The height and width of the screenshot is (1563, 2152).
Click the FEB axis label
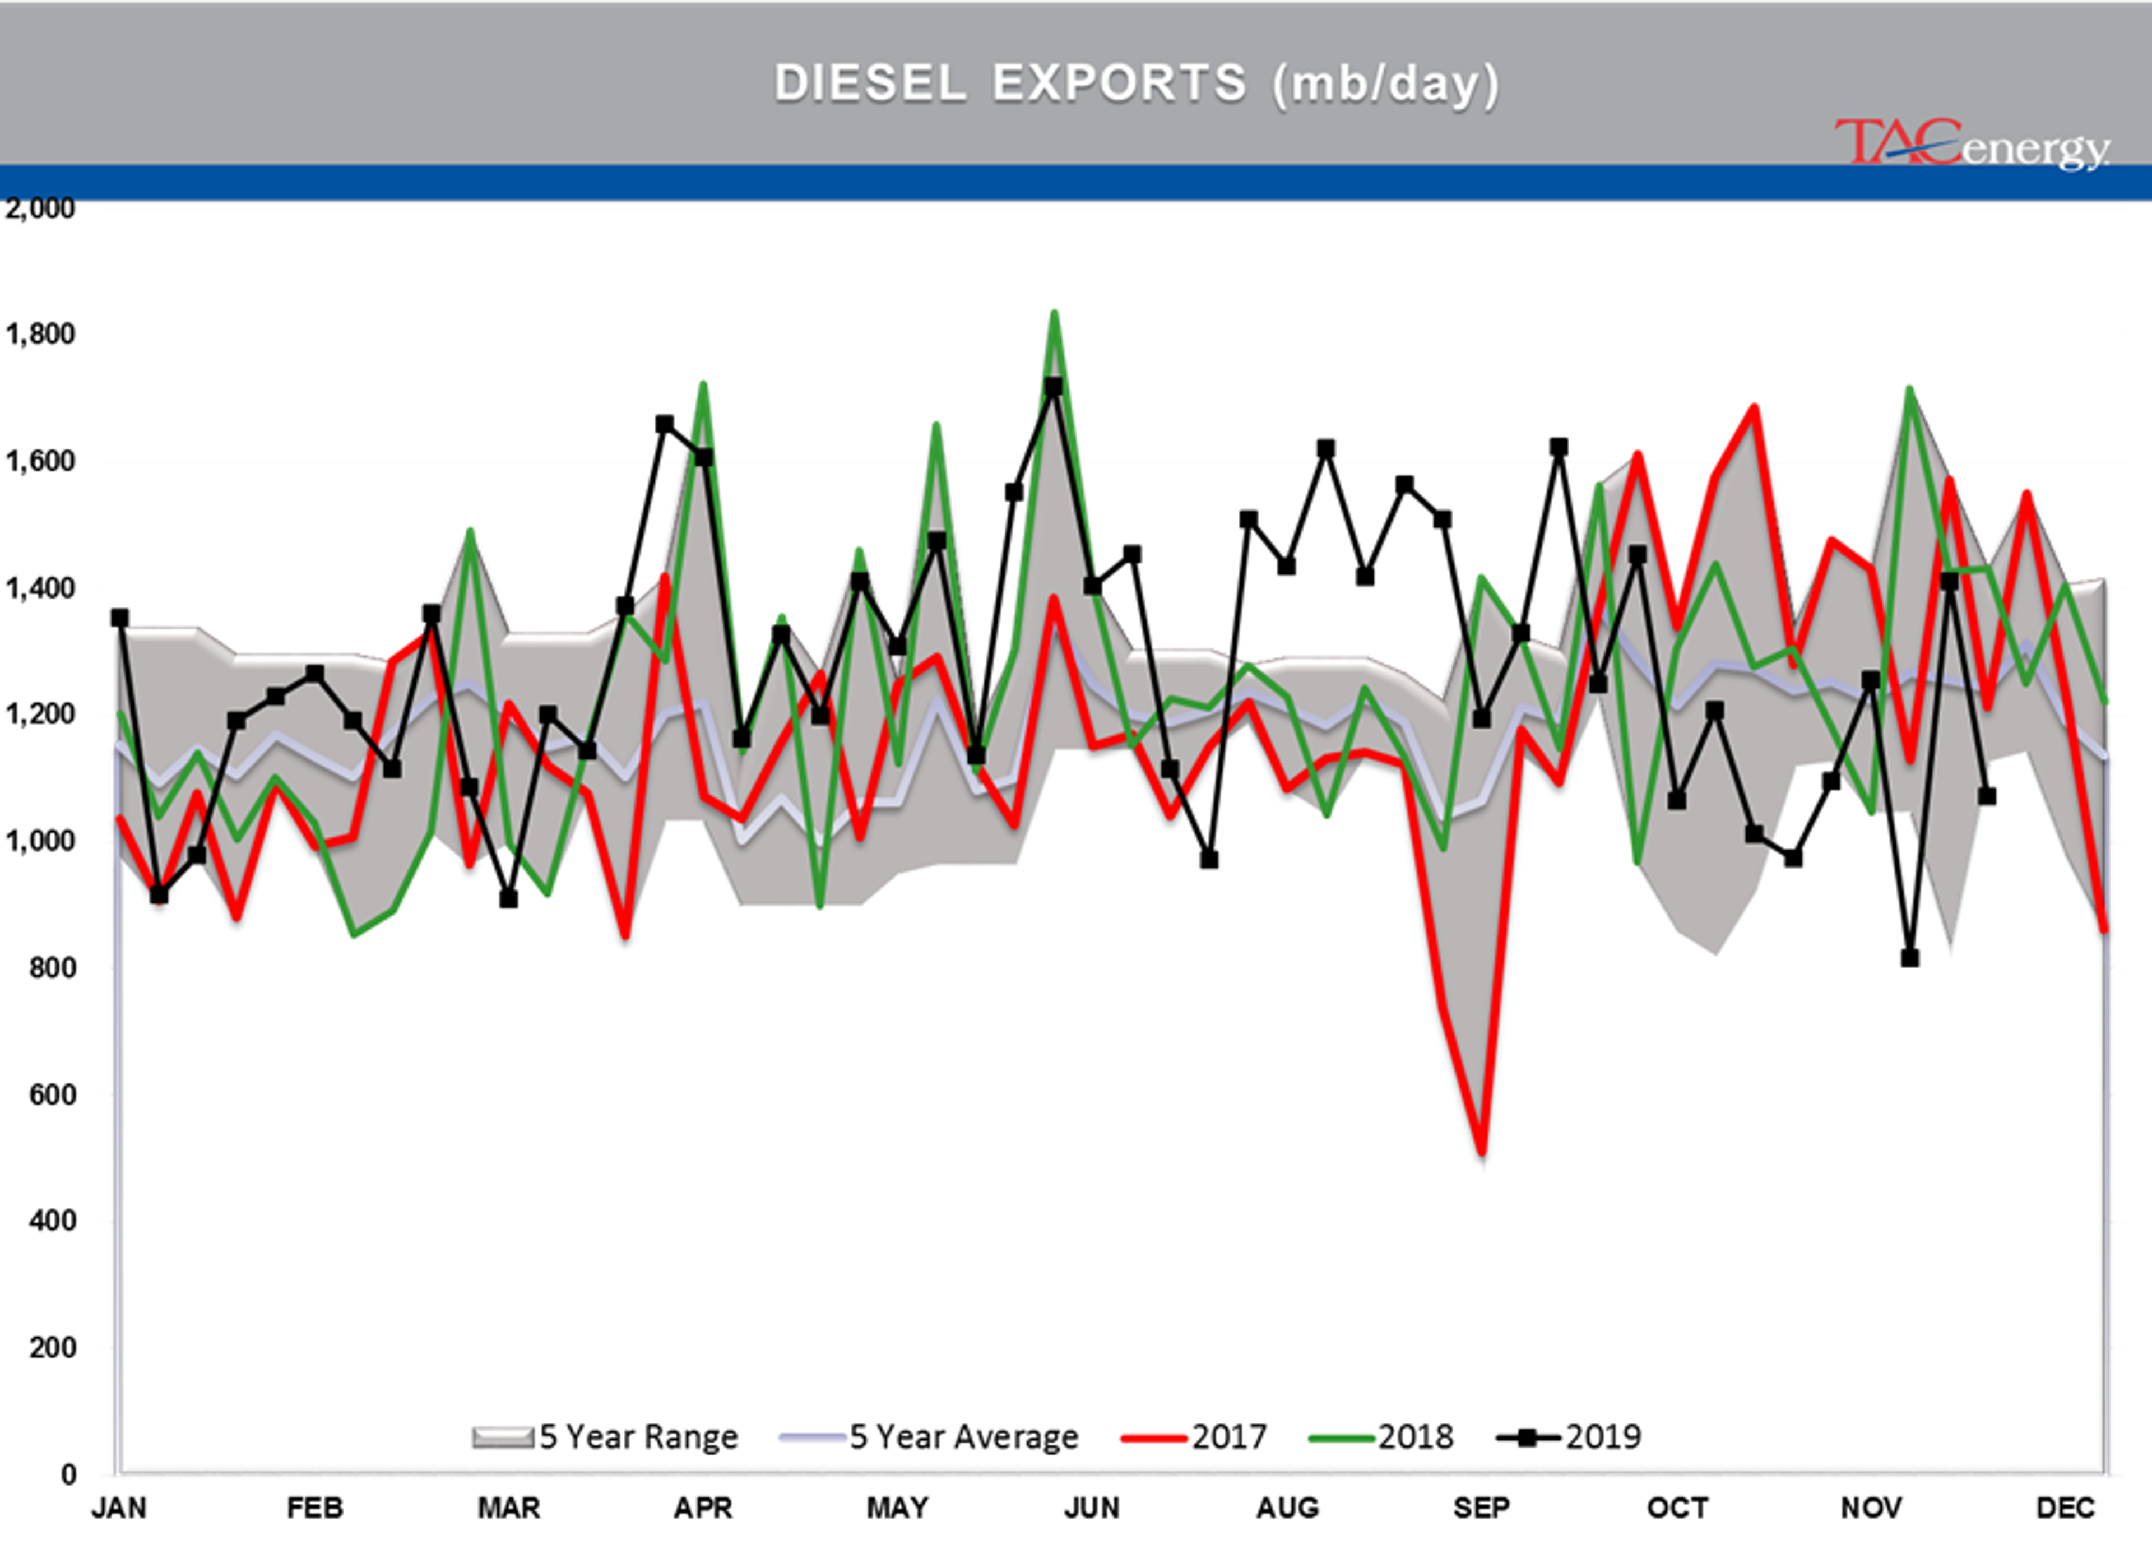click(314, 1508)
